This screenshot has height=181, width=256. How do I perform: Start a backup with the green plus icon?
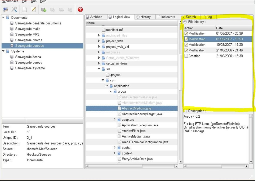click(x=44, y=9)
